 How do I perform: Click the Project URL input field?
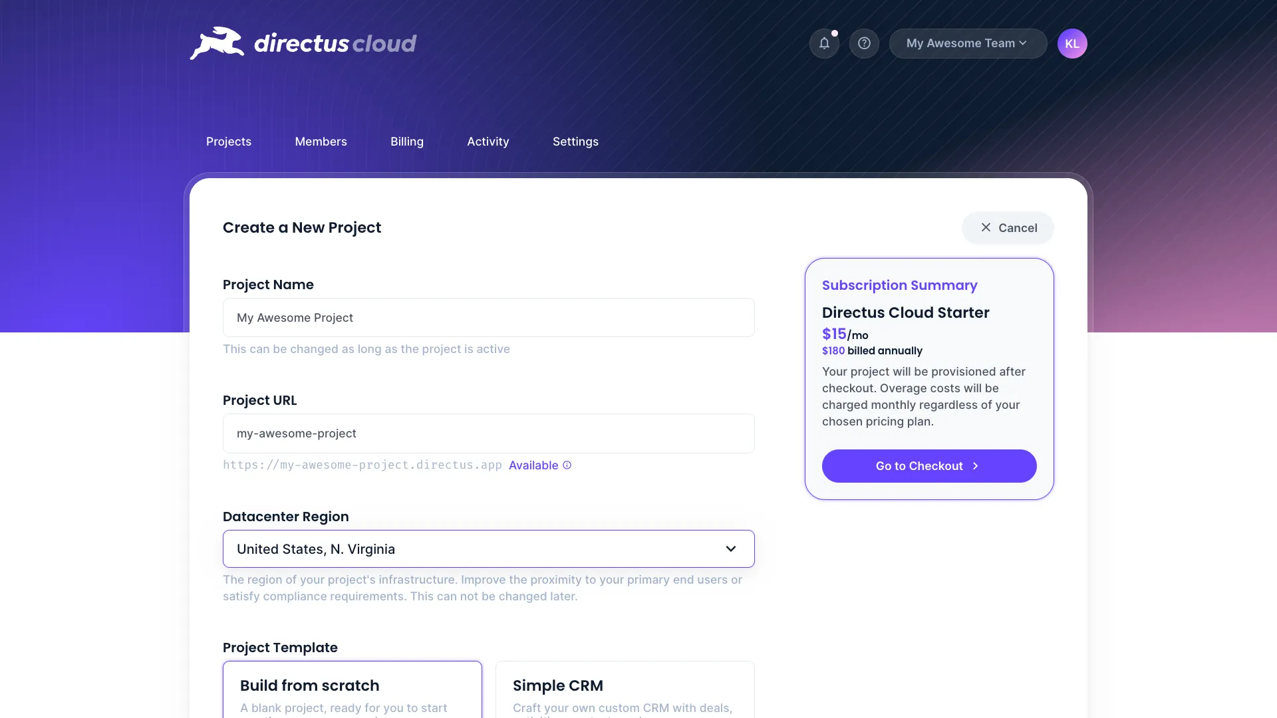488,433
